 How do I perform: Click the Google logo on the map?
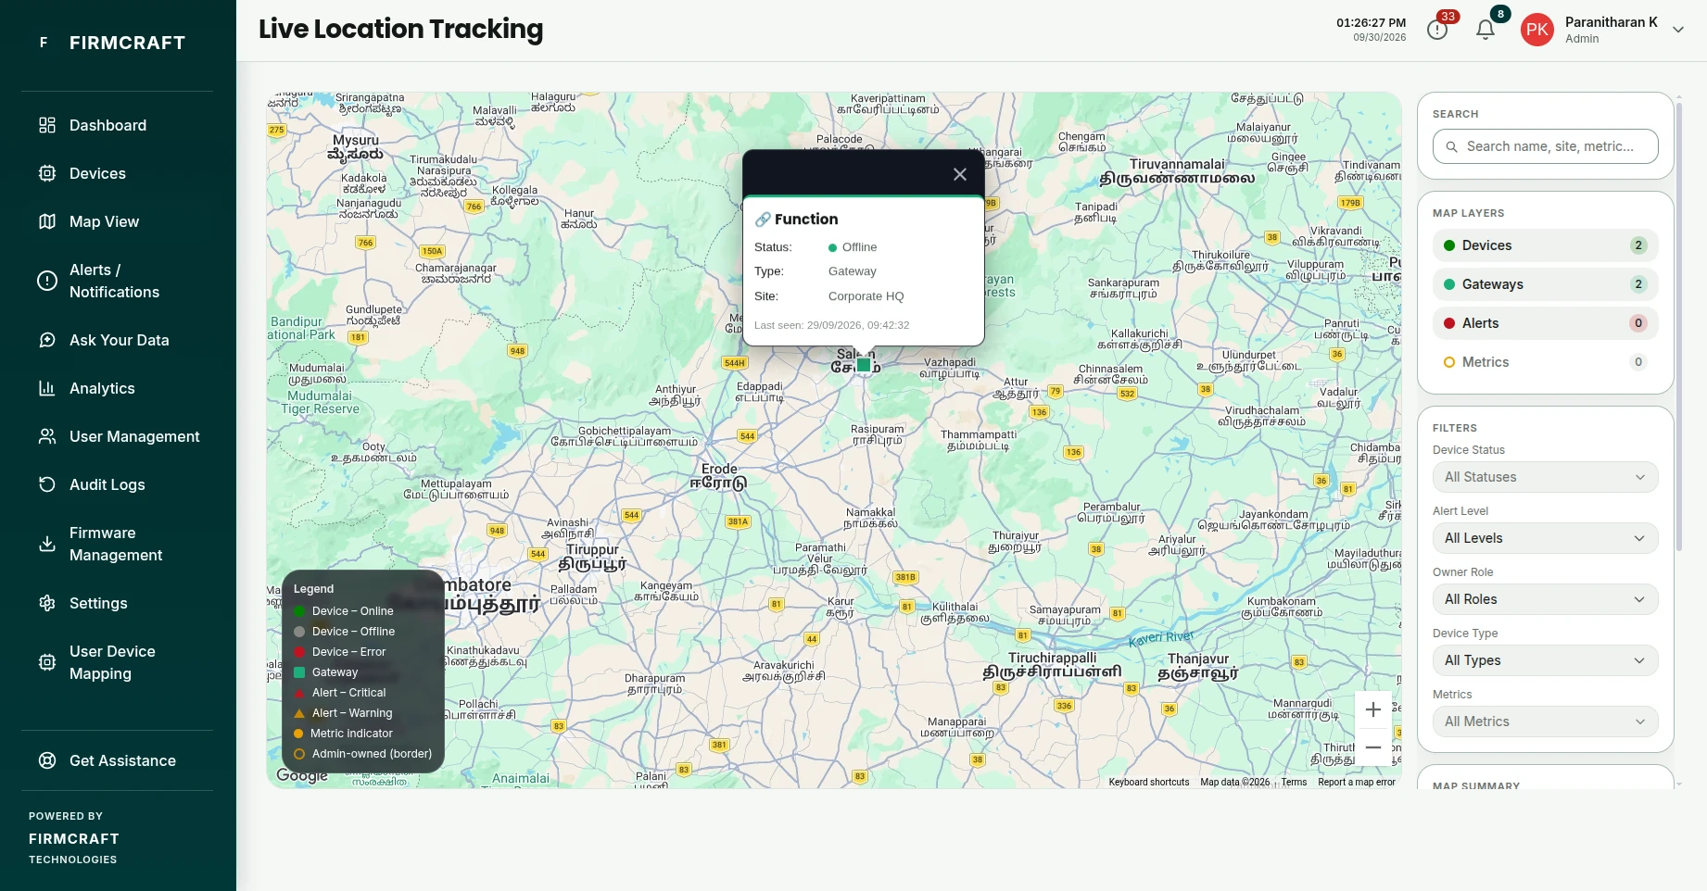pyautogui.click(x=302, y=776)
